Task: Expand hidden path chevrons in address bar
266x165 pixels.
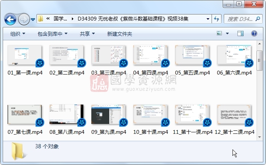Action: click(x=48, y=19)
